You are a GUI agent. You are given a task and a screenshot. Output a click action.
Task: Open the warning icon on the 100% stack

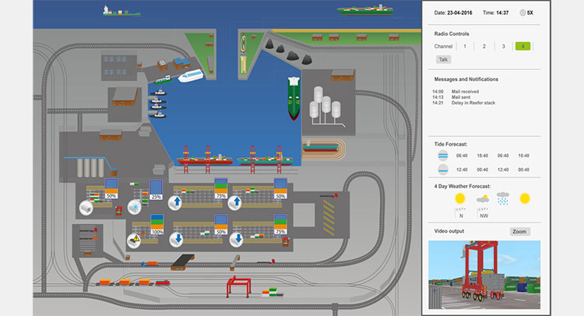click(x=134, y=240)
